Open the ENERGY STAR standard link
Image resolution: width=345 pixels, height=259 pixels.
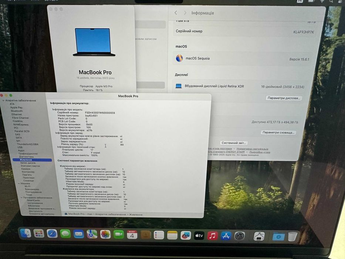[x=226, y=152]
